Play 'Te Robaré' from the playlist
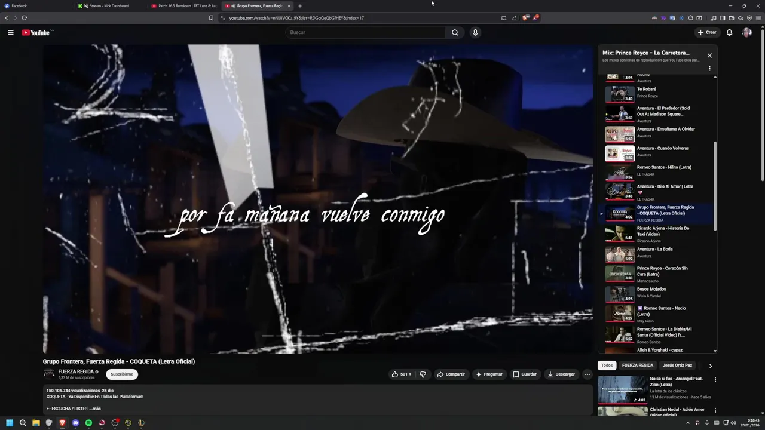This screenshot has width=765, height=430. [x=657, y=93]
